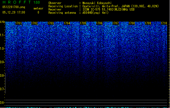Click the Ogata-vill. Akita-Pref. JAPAN location text
Viewport: 170px width, 108px height.
coord(121,6)
